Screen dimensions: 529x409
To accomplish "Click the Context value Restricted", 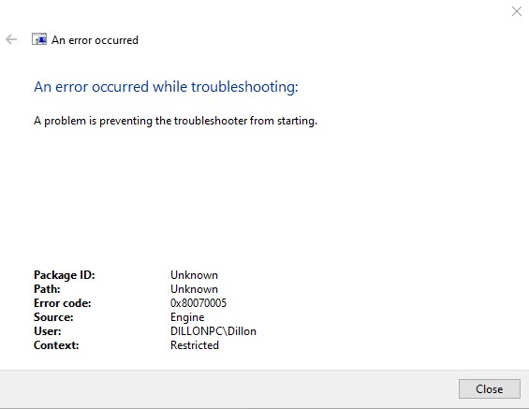I will 195,345.
